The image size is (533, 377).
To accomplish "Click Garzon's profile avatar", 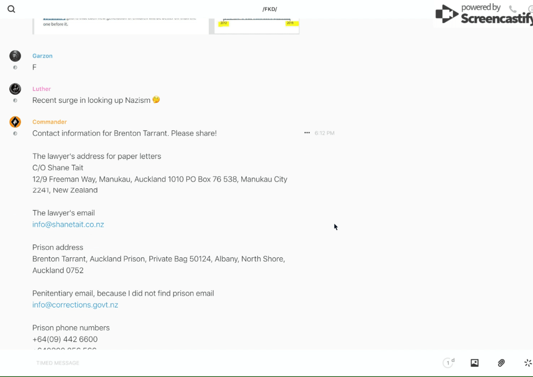I will tap(15, 56).
